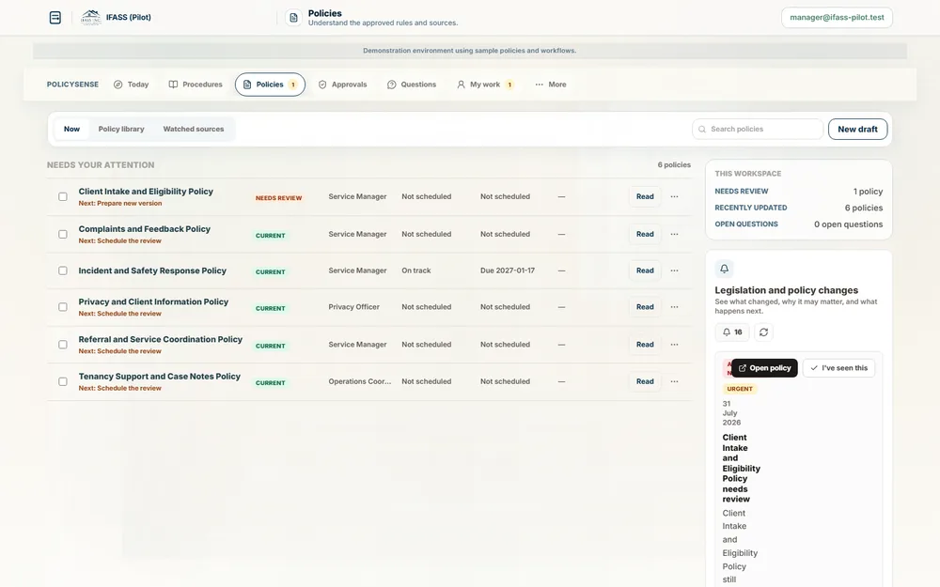Viewport: 940px width, 587px height.
Task: Click 'Operations Coor...' owner cell
Action: tap(360, 381)
